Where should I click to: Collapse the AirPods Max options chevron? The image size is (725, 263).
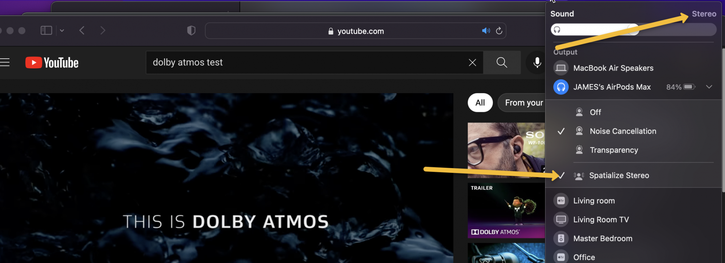point(709,87)
